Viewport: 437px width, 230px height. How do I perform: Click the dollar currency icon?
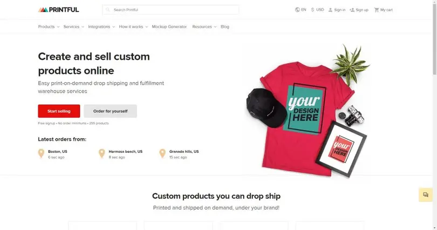pyautogui.click(x=313, y=10)
